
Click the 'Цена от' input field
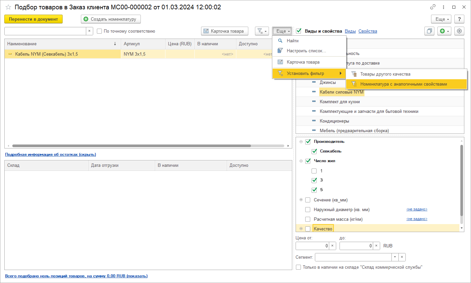click(312, 246)
